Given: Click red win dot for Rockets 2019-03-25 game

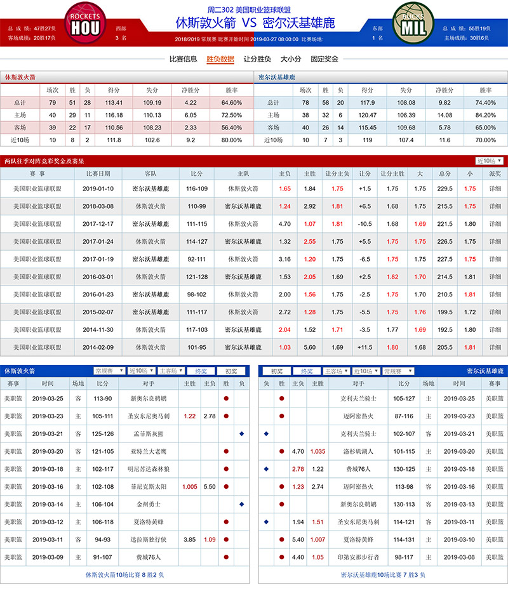Looking at the screenshot, I should pos(226,399).
